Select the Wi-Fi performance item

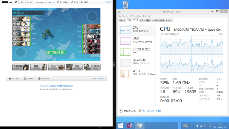[x=137, y=73]
